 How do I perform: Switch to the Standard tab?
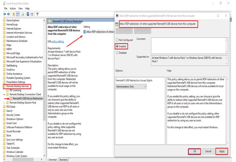(x=63, y=159)
